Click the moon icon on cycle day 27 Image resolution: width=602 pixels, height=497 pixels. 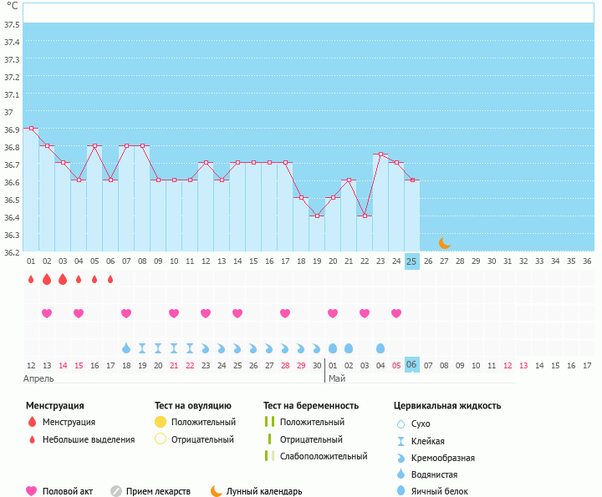(445, 243)
